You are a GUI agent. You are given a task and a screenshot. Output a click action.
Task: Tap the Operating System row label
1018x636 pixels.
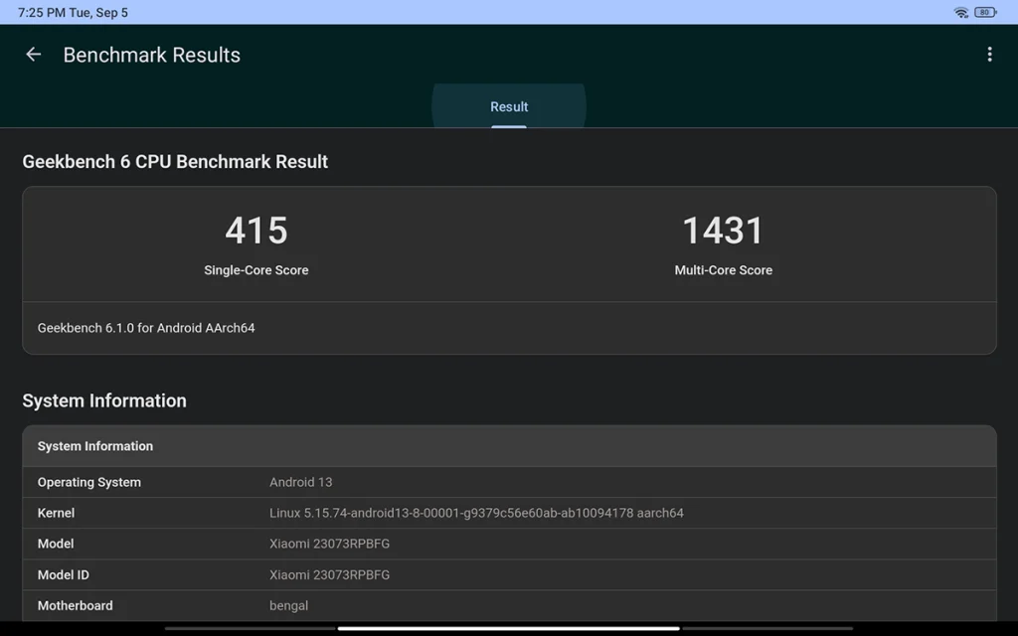pos(88,482)
